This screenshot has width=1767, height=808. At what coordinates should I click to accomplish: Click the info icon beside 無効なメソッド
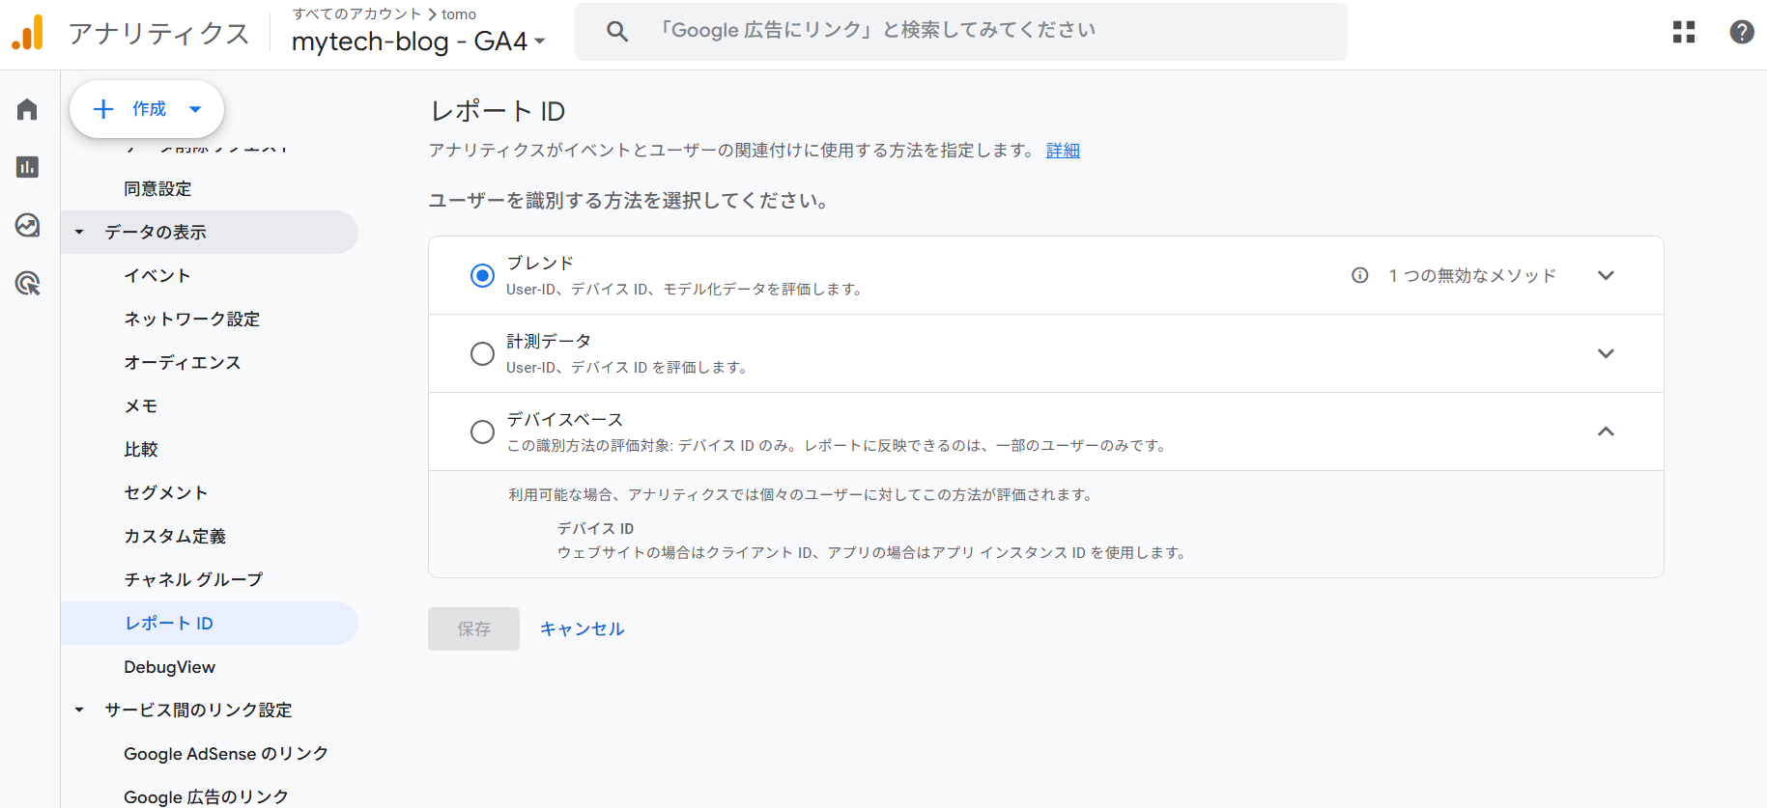point(1359,275)
